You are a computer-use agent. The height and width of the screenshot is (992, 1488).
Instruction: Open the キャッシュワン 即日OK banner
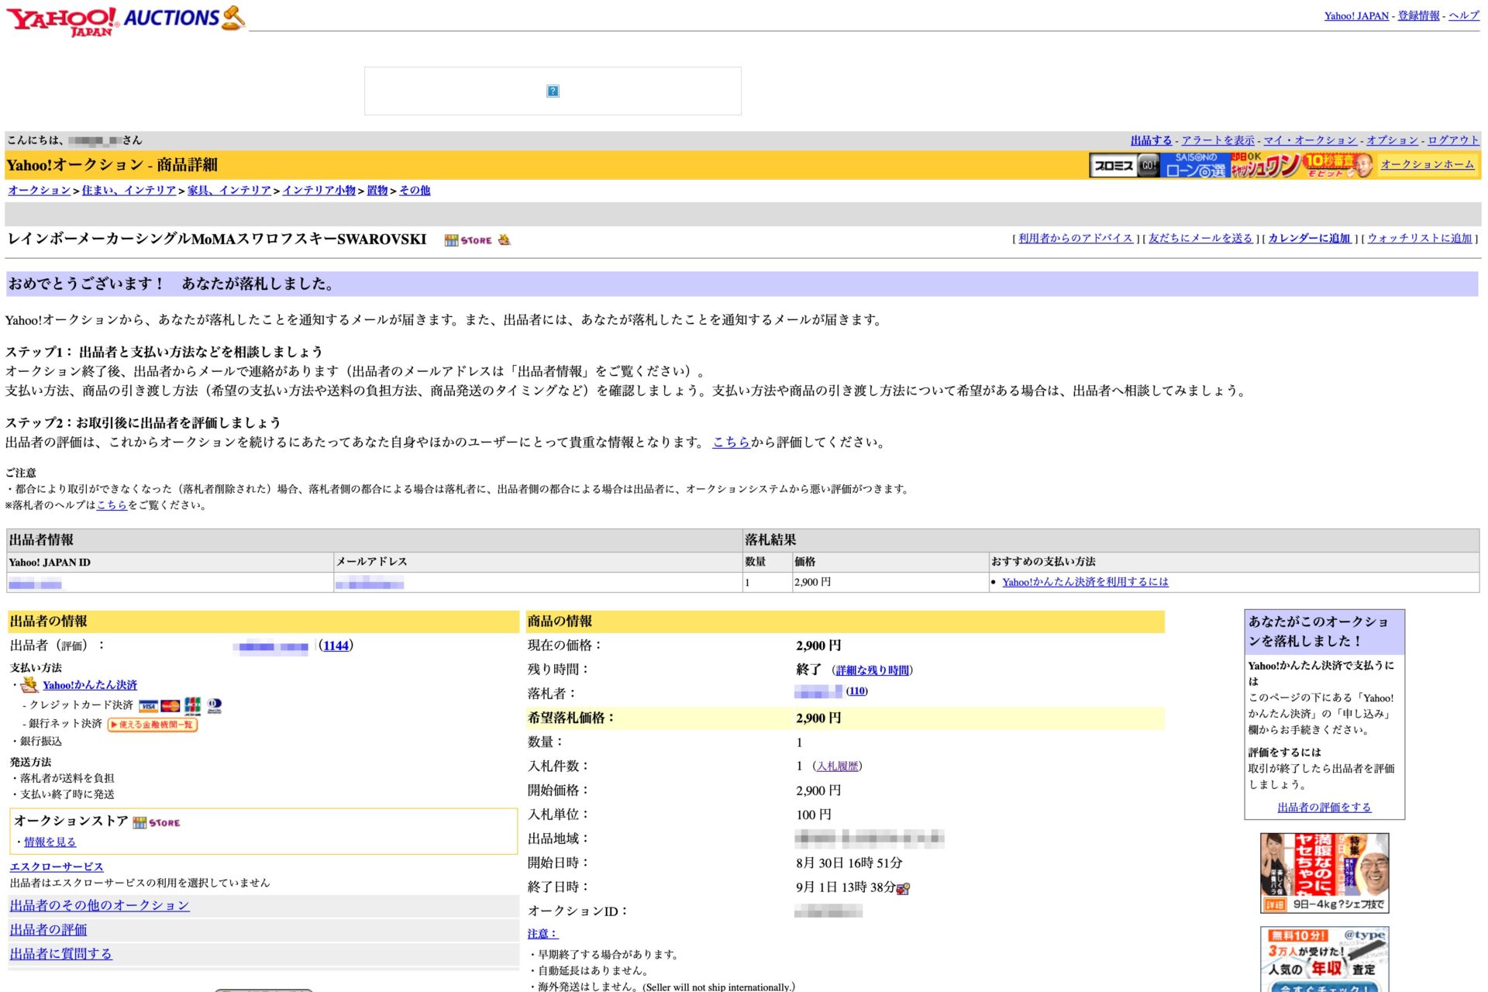pos(1266,165)
